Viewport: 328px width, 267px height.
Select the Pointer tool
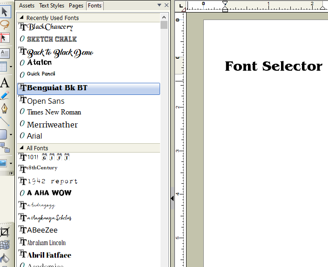(x=5, y=10)
